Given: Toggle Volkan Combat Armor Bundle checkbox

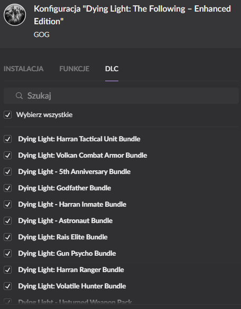Looking at the screenshot, I should click(x=8, y=155).
